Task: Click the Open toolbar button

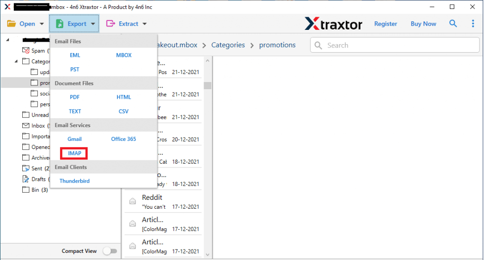Action: pyautogui.click(x=26, y=24)
